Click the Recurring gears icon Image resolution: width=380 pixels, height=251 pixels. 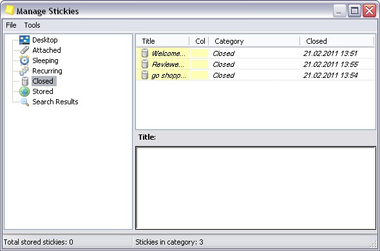point(24,71)
